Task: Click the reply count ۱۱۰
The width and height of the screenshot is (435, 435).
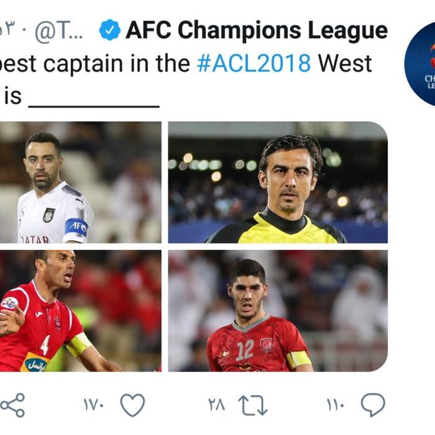Action: pos(336,405)
